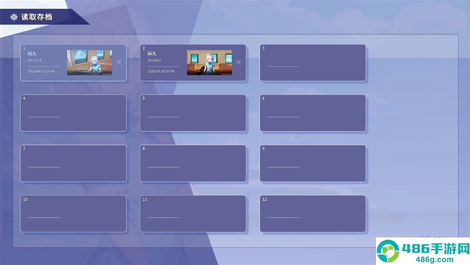This screenshot has height=265, width=470.
Task: Select empty save slot 7
Action: click(x=73, y=163)
